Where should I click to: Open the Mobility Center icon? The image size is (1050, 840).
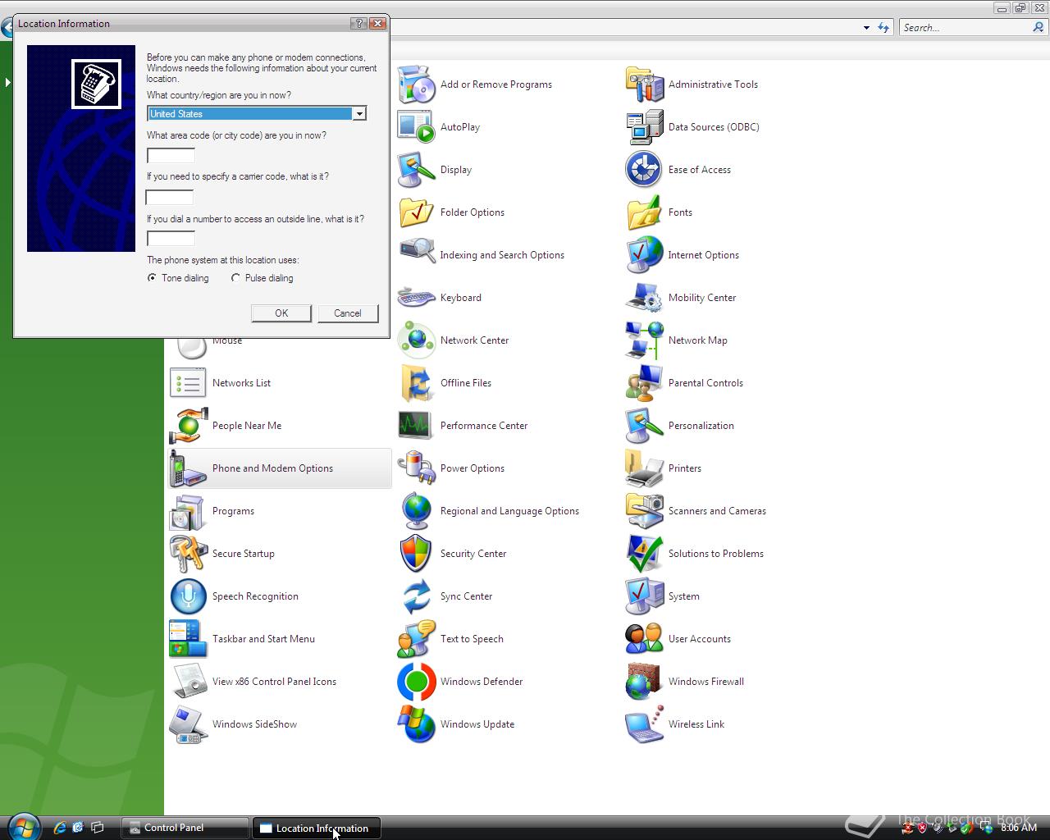click(x=645, y=298)
